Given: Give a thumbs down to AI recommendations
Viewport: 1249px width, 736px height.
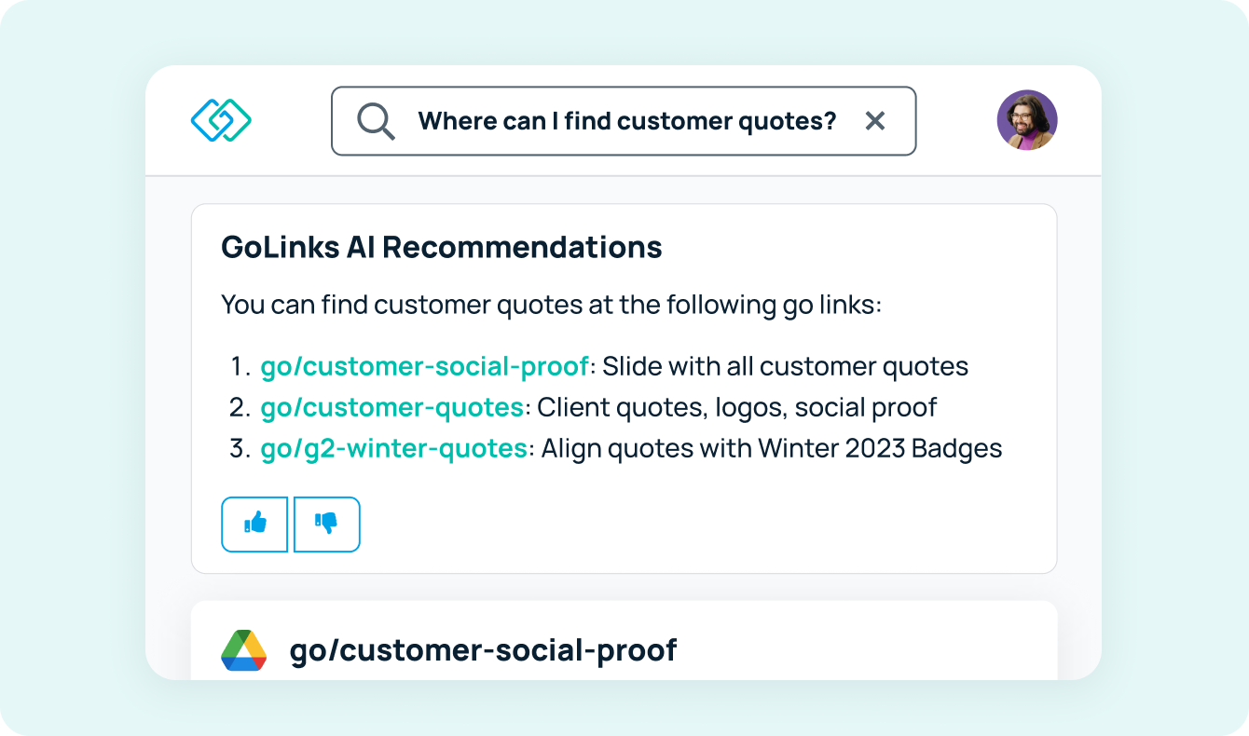Looking at the screenshot, I should coord(326,525).
